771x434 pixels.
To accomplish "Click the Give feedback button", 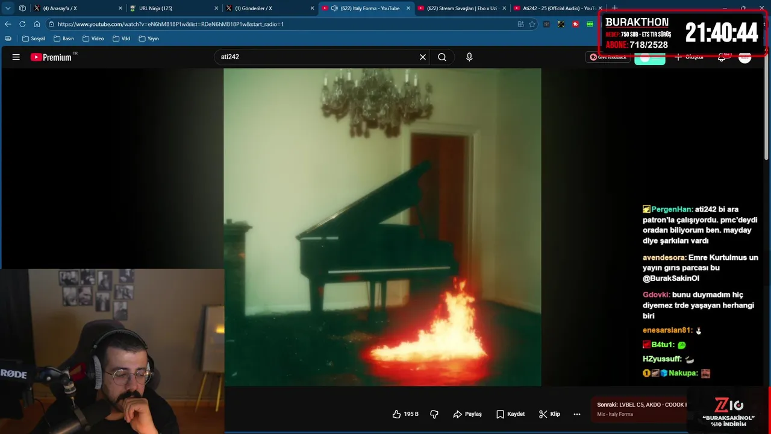I will tap(608, 57).
